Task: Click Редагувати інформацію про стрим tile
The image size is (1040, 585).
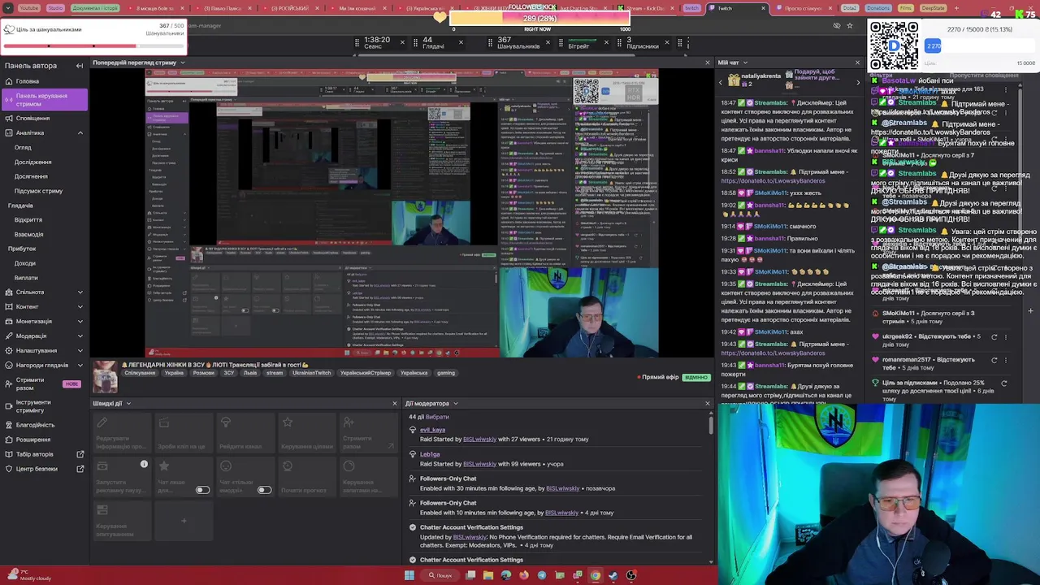Action: tap(122, 433)
